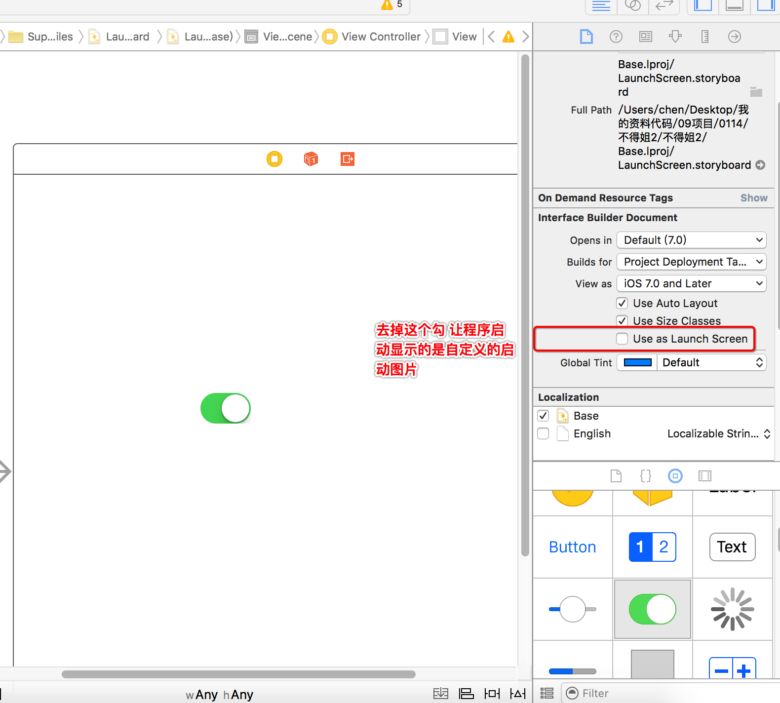Click the View Controller dock icon in scene

(274, 159)
